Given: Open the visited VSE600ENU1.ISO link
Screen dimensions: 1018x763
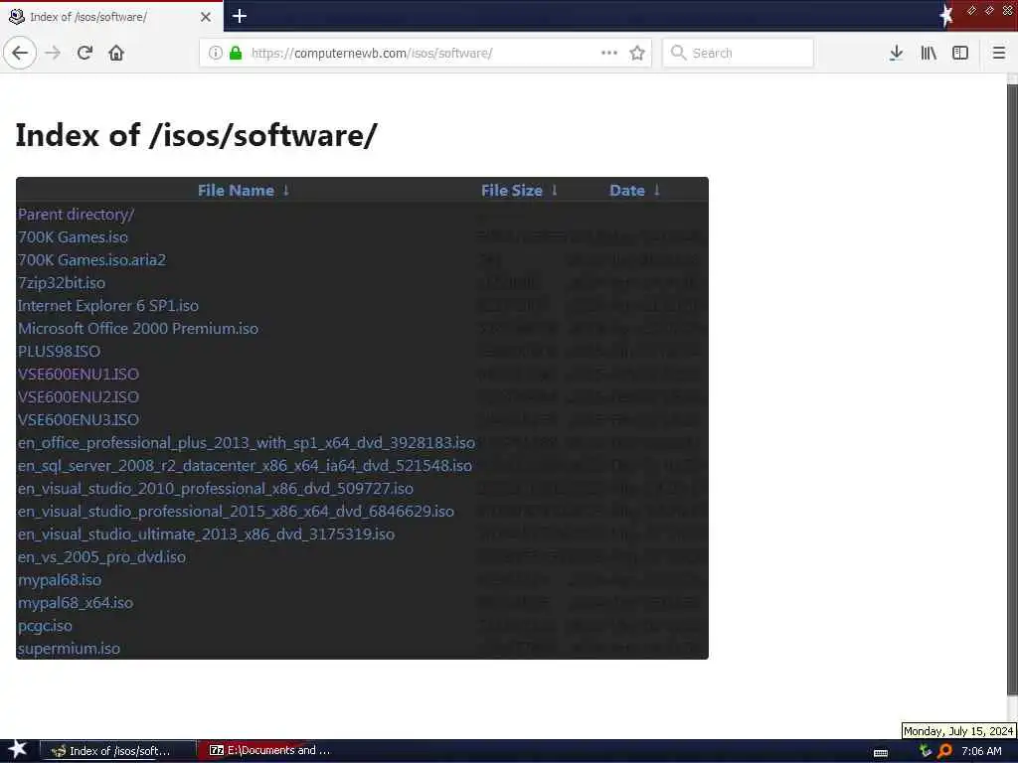Looking at the screenshot, I should pos(78,374).
